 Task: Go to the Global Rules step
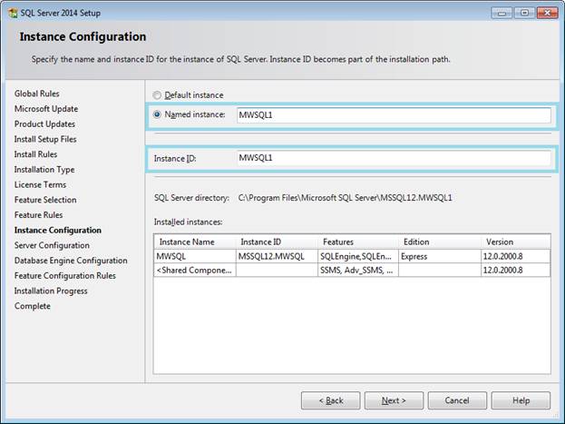point(37,94)
